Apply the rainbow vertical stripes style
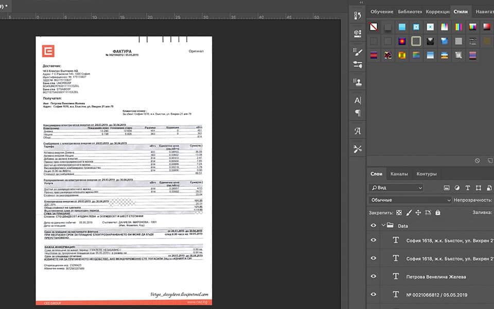Screen dimensions: 494x309 (458, 27)
